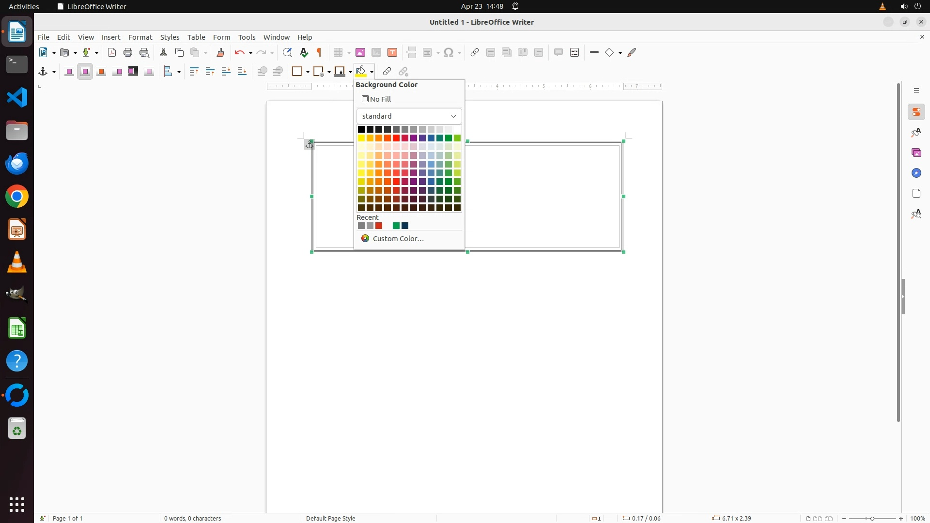Click the Insert Image icon
930x523 pixels.
360,53
